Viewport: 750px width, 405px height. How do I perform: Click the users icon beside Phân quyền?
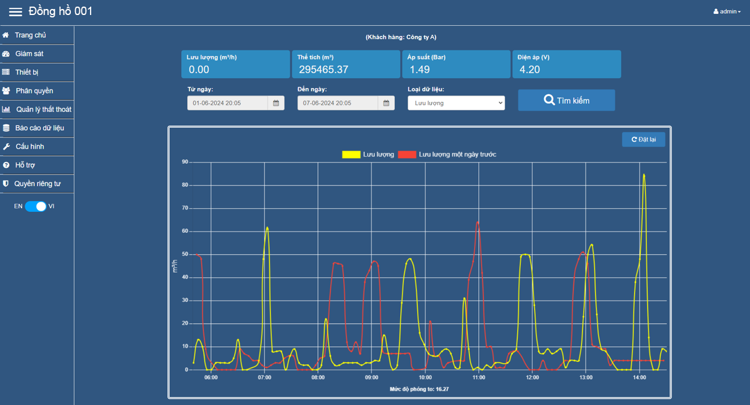(6, 91)
